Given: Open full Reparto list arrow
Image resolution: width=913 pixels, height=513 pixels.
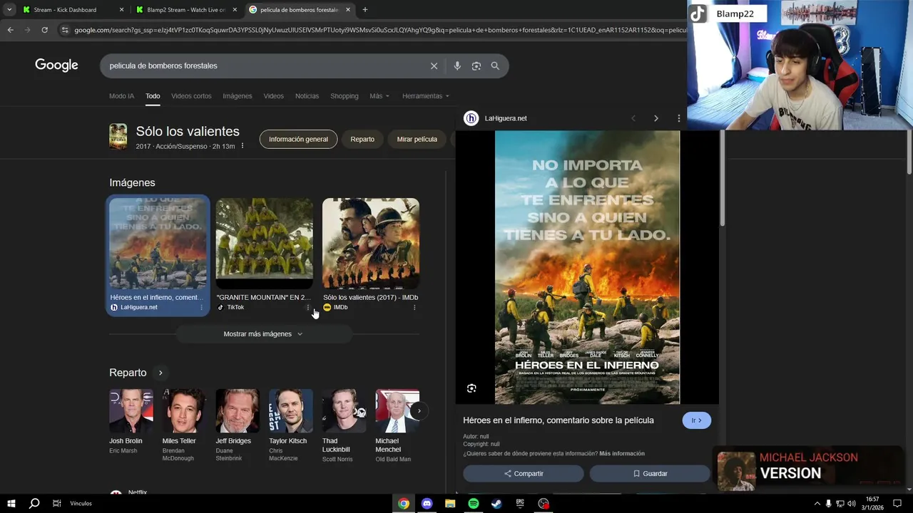Looking at the screenshot, I should 160,373.
